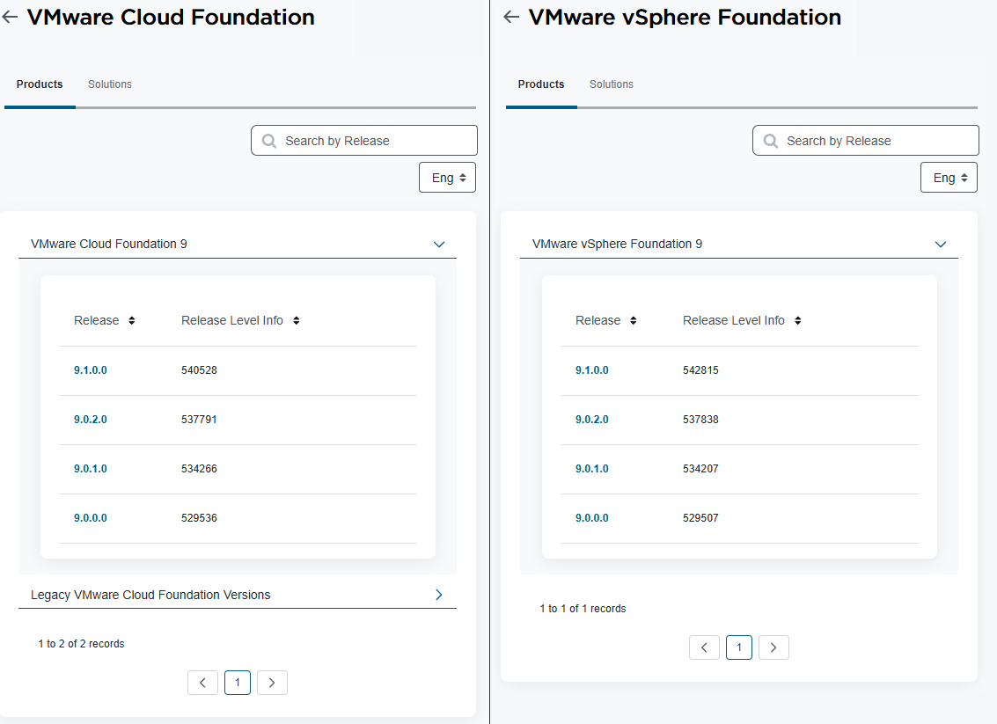Open Cloud Foundation release 9.0.0.0 link
Image resolution: width=997 pixels, height=724 pixels.
91,518
